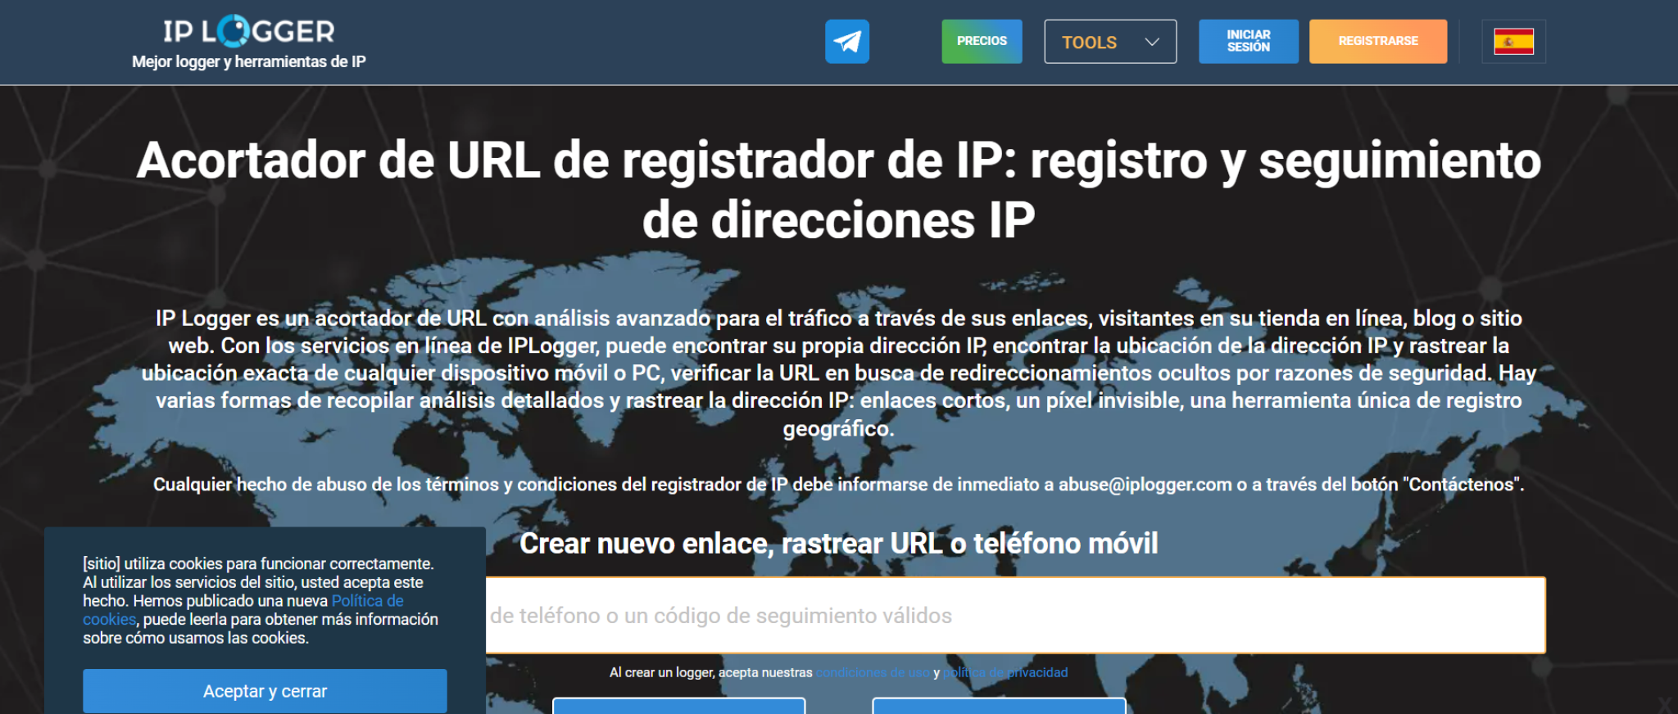Screen dimensions: 1678x714
Task: Open the PRECIOS pricing page
Action: pyautogui.click(x=982, y=41)
